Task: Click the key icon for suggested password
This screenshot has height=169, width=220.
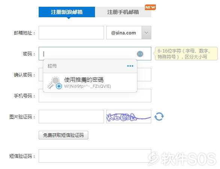Action: pos(55,82)
